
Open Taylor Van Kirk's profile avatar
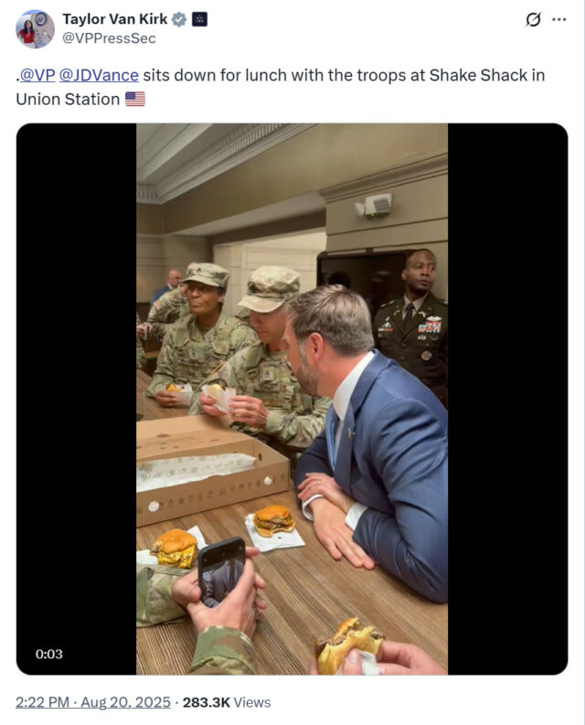click(x=35, y=28)
